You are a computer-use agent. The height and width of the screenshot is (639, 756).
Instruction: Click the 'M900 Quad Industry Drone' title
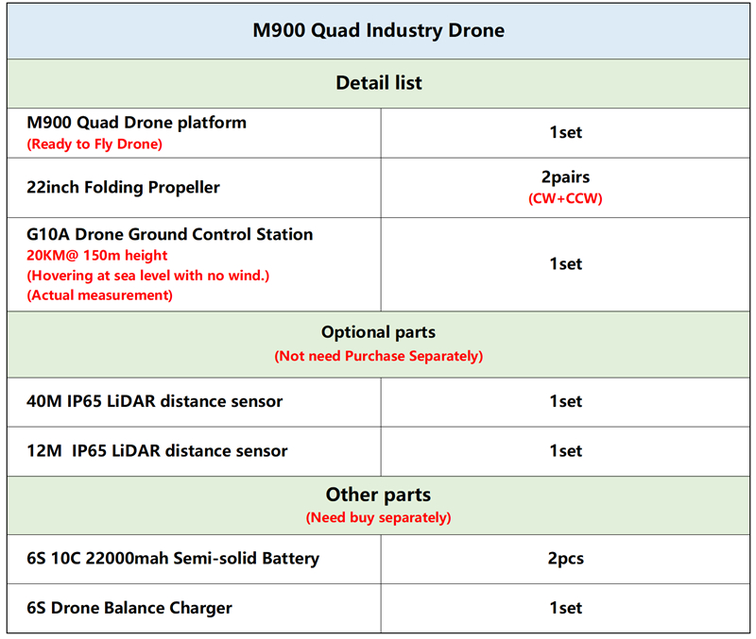coord(379,30)
